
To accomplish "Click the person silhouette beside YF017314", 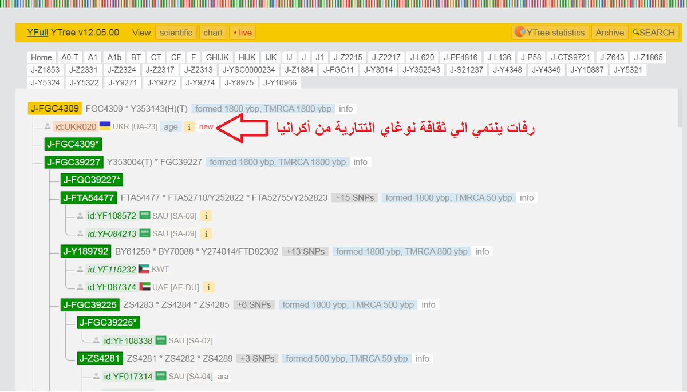I will point(97,376).
